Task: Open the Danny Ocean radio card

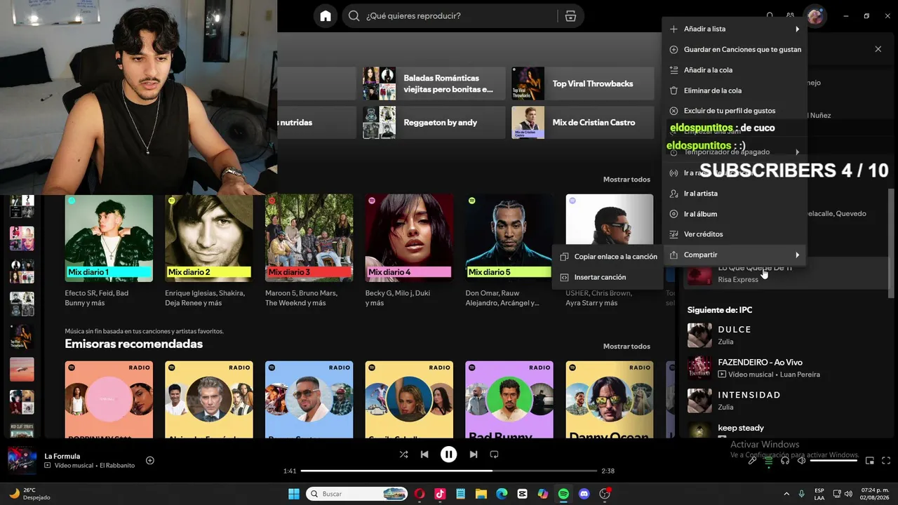Action: point(610,400)
